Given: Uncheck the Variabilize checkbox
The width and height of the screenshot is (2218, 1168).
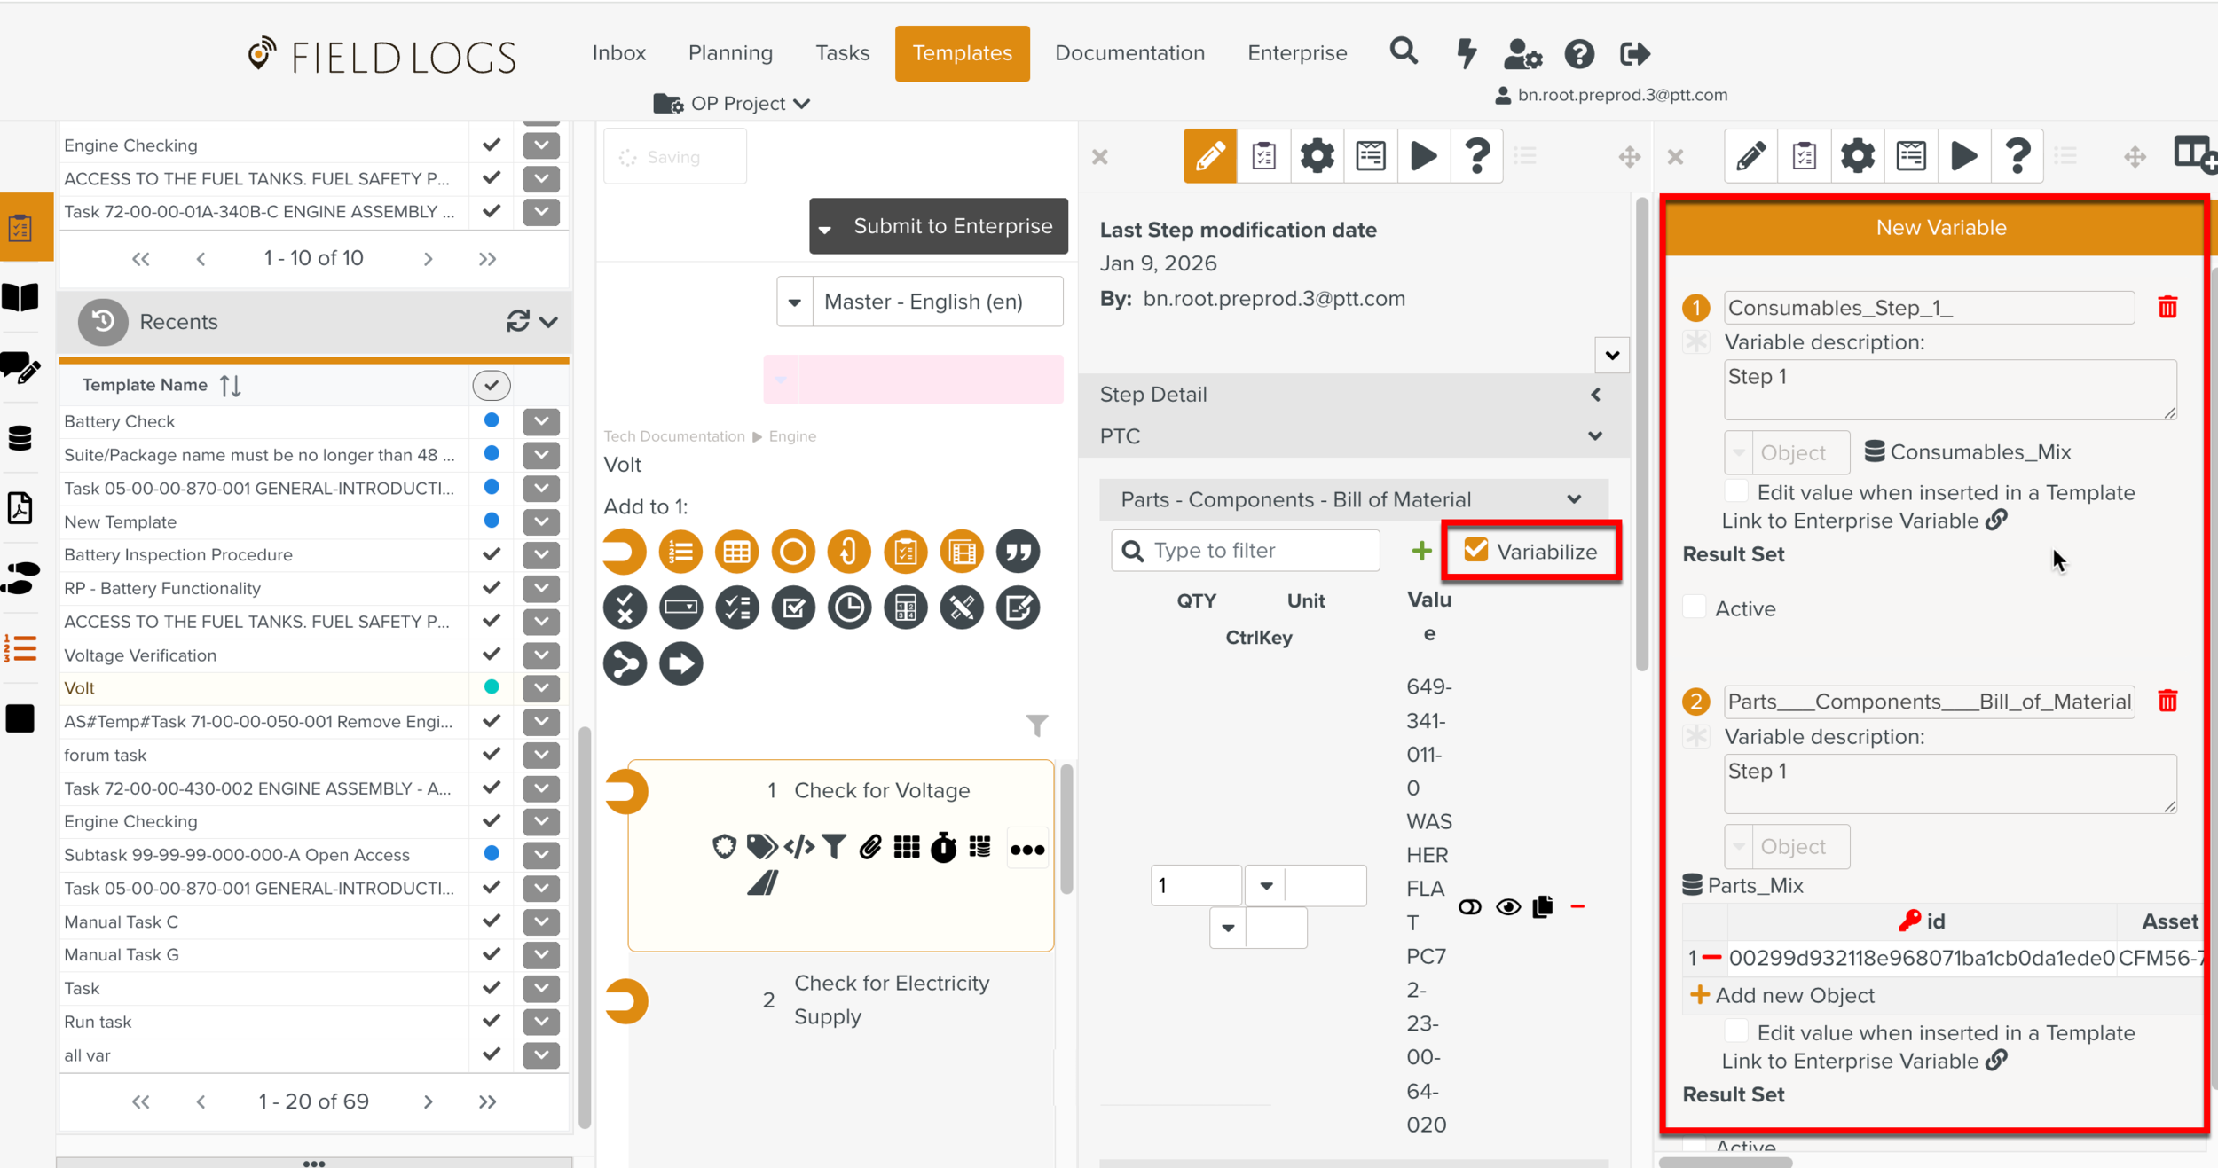Looking at the screenshot, I should click(1475, 551).
